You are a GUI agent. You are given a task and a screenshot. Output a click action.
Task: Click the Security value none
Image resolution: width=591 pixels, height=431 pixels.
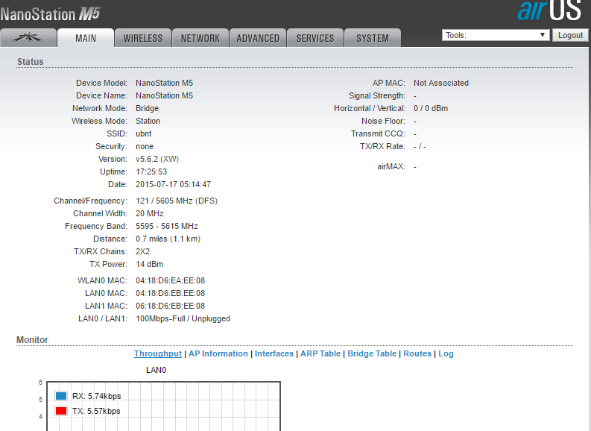pos(145,146)
